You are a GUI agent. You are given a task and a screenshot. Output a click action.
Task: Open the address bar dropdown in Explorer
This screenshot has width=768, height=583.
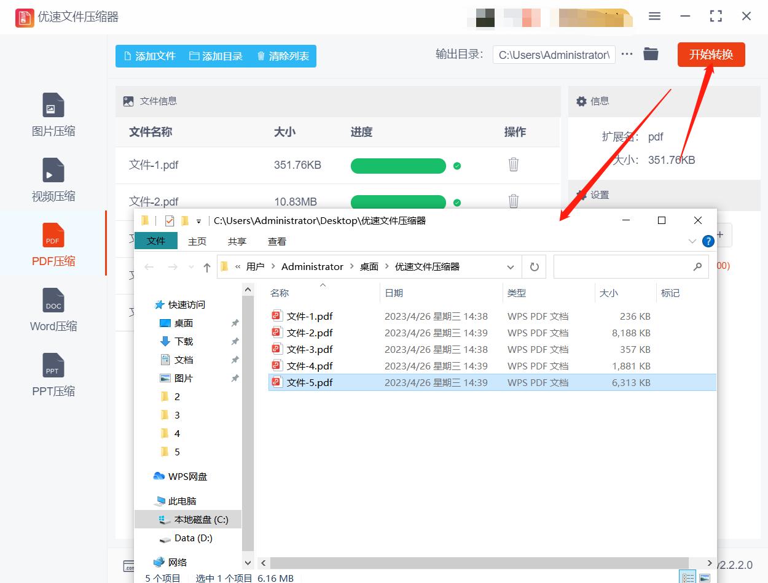point(511,266)
